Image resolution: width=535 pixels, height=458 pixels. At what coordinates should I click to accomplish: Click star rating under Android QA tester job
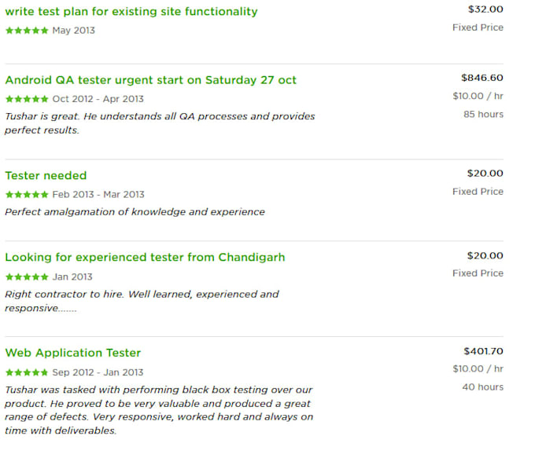click(26, 100)
